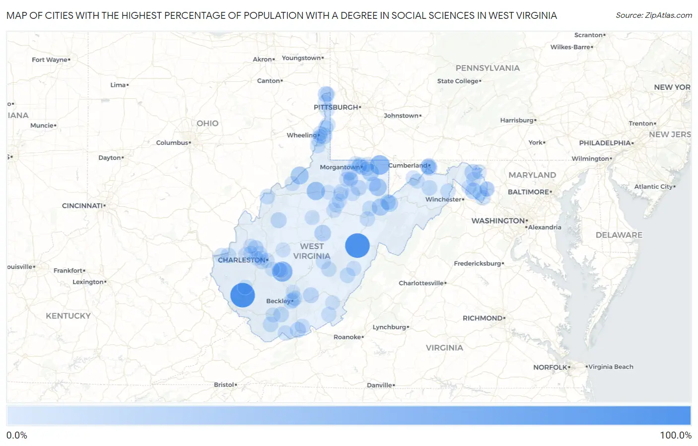Viewport: 698px width, 446px height.
Task: Click the State College label
Action: click(x=458, y=81)
